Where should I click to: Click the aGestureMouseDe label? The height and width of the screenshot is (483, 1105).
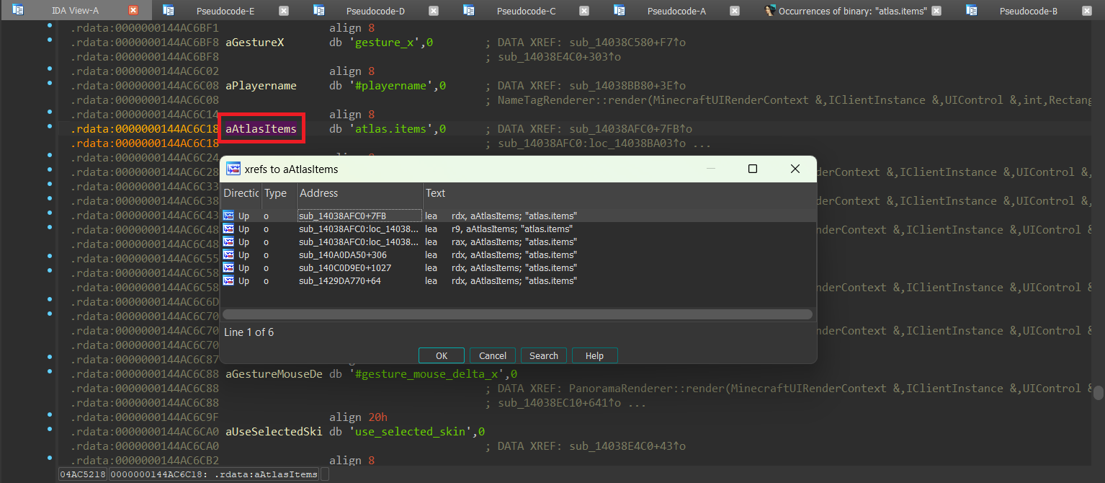pyautogui.click(x=274, y=374)
